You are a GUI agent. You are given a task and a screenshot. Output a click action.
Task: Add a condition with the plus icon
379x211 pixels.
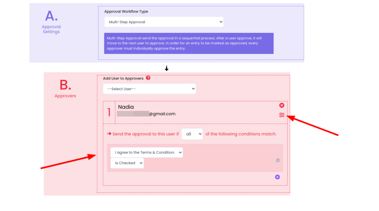(277, 177)
